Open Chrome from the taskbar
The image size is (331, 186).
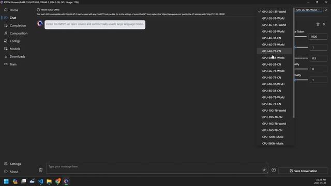(58, 181)
